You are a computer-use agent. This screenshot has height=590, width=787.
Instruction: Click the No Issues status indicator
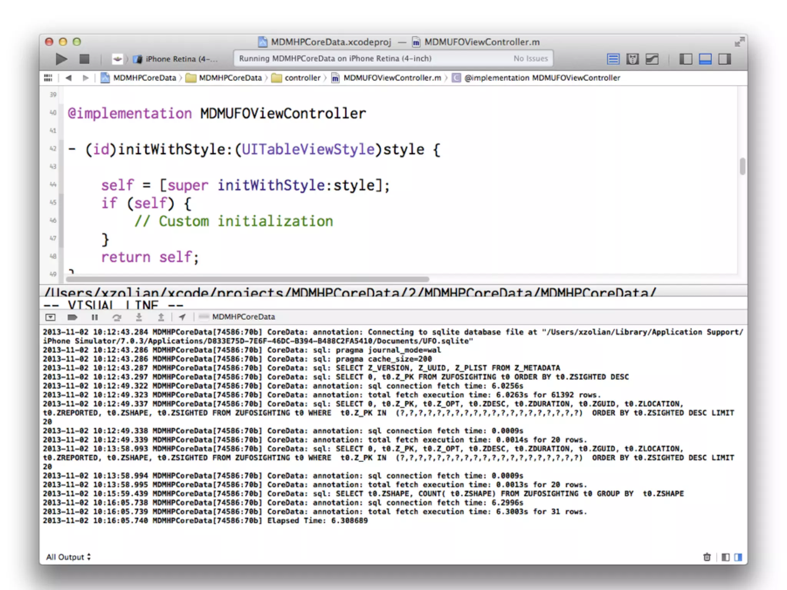point(531,58)
